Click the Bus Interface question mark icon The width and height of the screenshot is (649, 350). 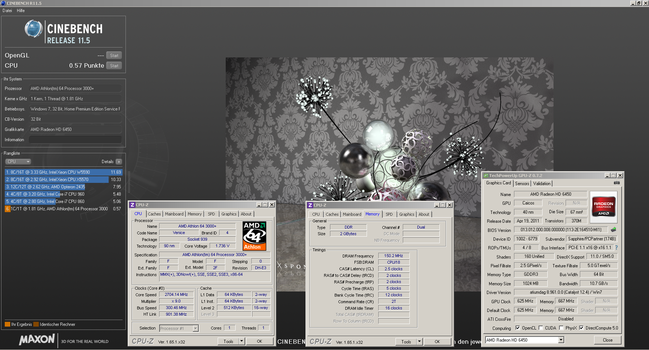(x=616, y=248)
